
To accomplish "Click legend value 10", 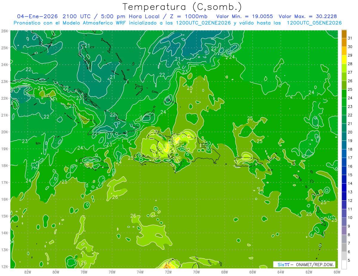I will point(350,218).
